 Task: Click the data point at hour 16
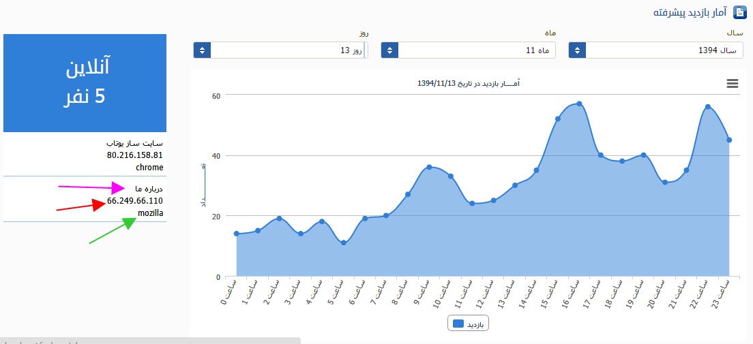[x=579, y=104]
